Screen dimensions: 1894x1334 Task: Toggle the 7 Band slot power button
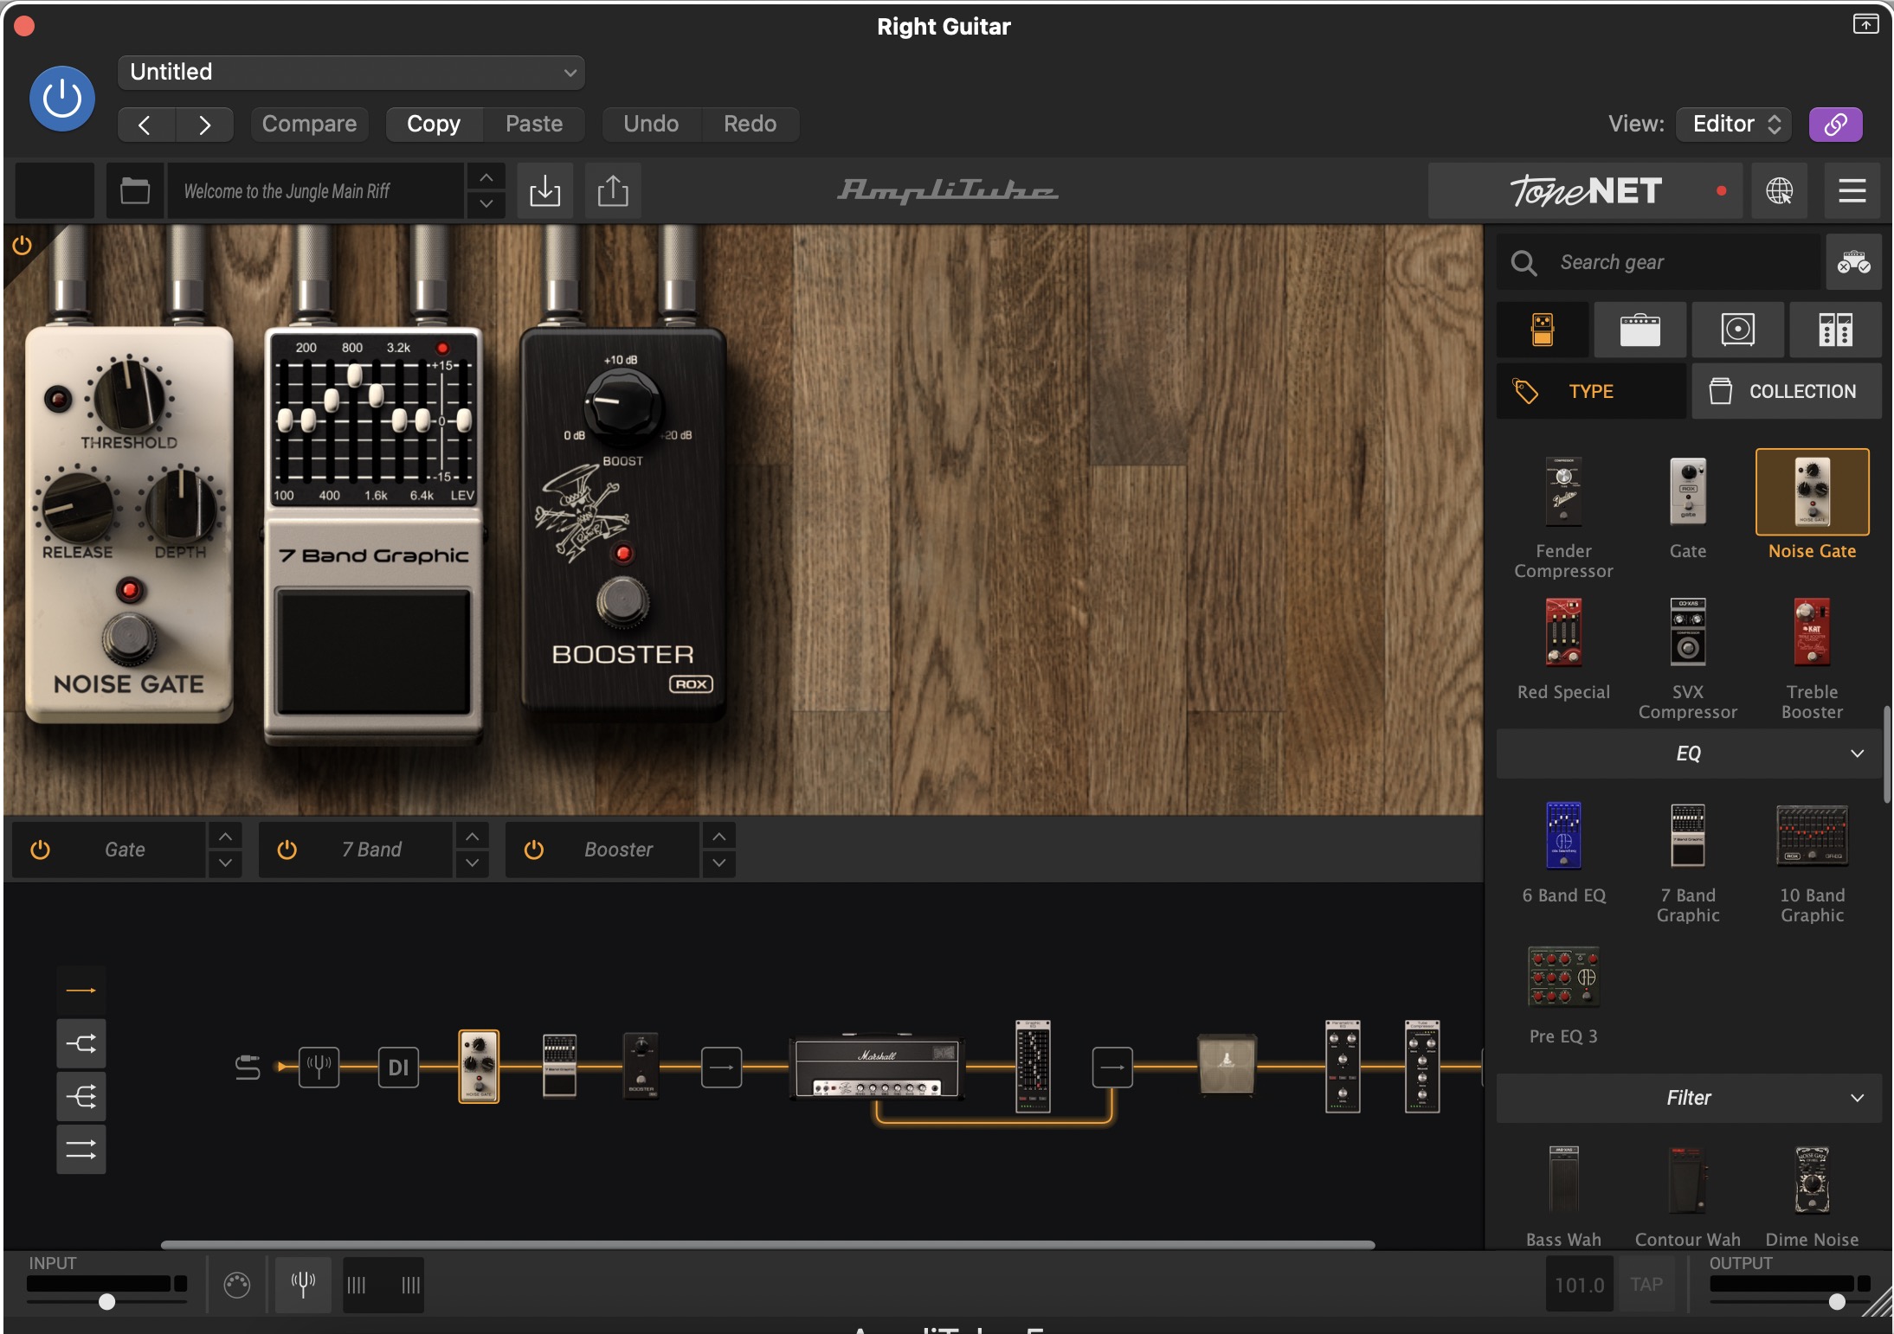pos(287,850)
